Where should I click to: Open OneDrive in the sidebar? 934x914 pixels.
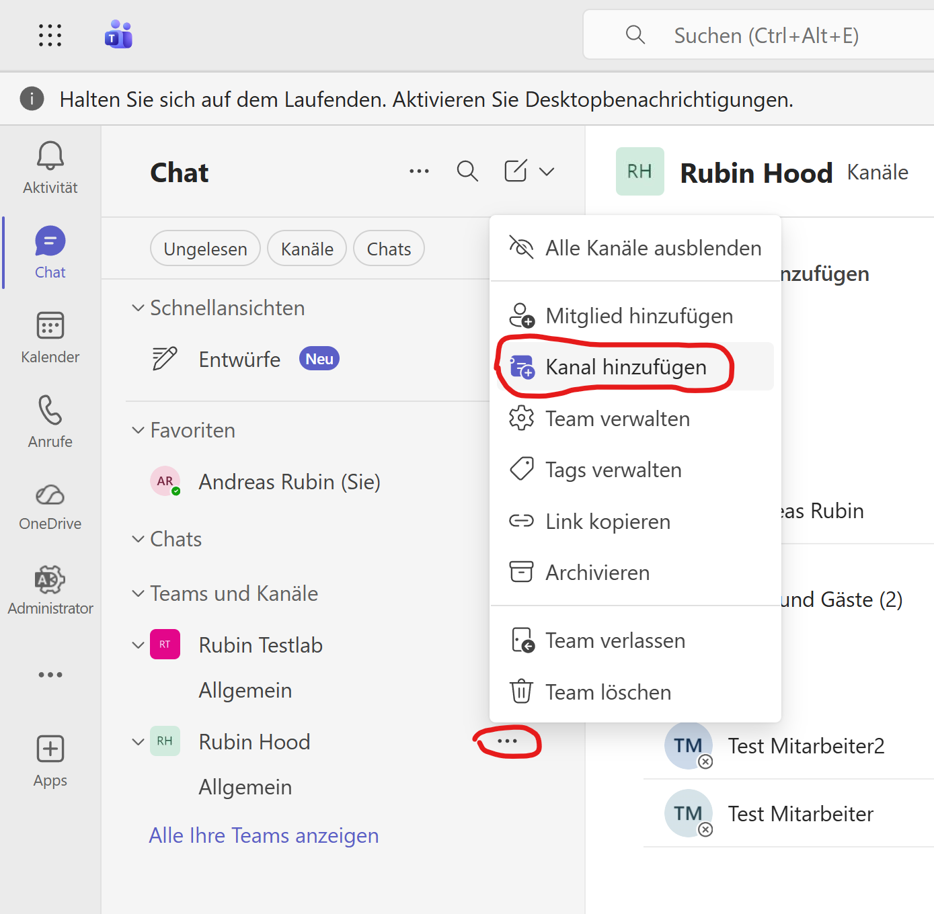(x=50, y=496)
